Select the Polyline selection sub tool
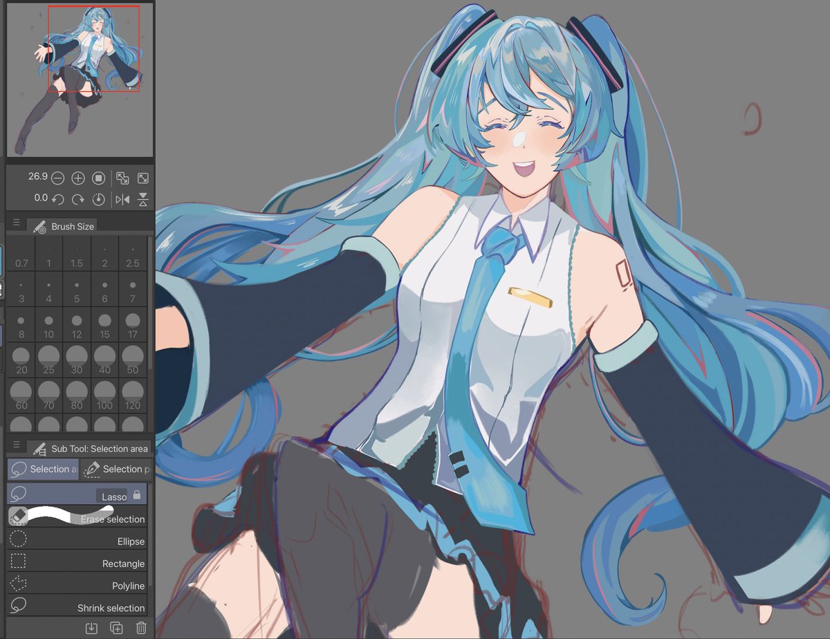 (x=77, y=584)
